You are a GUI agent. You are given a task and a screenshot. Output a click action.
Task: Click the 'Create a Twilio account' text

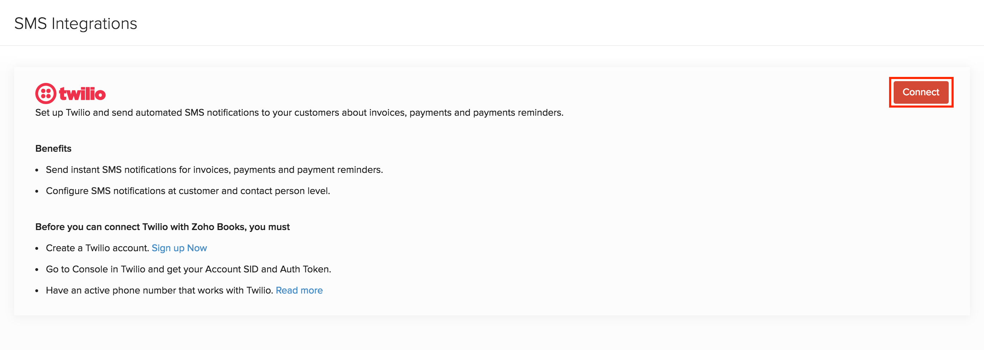[97, 248]
